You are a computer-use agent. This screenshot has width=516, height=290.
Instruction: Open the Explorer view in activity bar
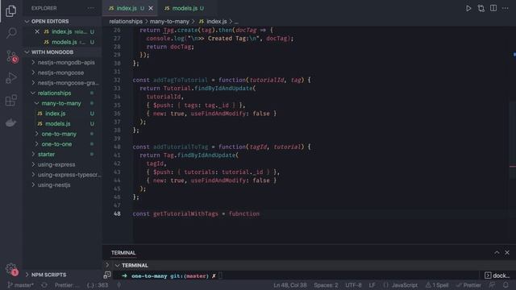[10, 11]
